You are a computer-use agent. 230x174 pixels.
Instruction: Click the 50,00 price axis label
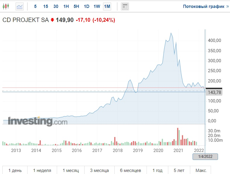[x=213, y=111]
